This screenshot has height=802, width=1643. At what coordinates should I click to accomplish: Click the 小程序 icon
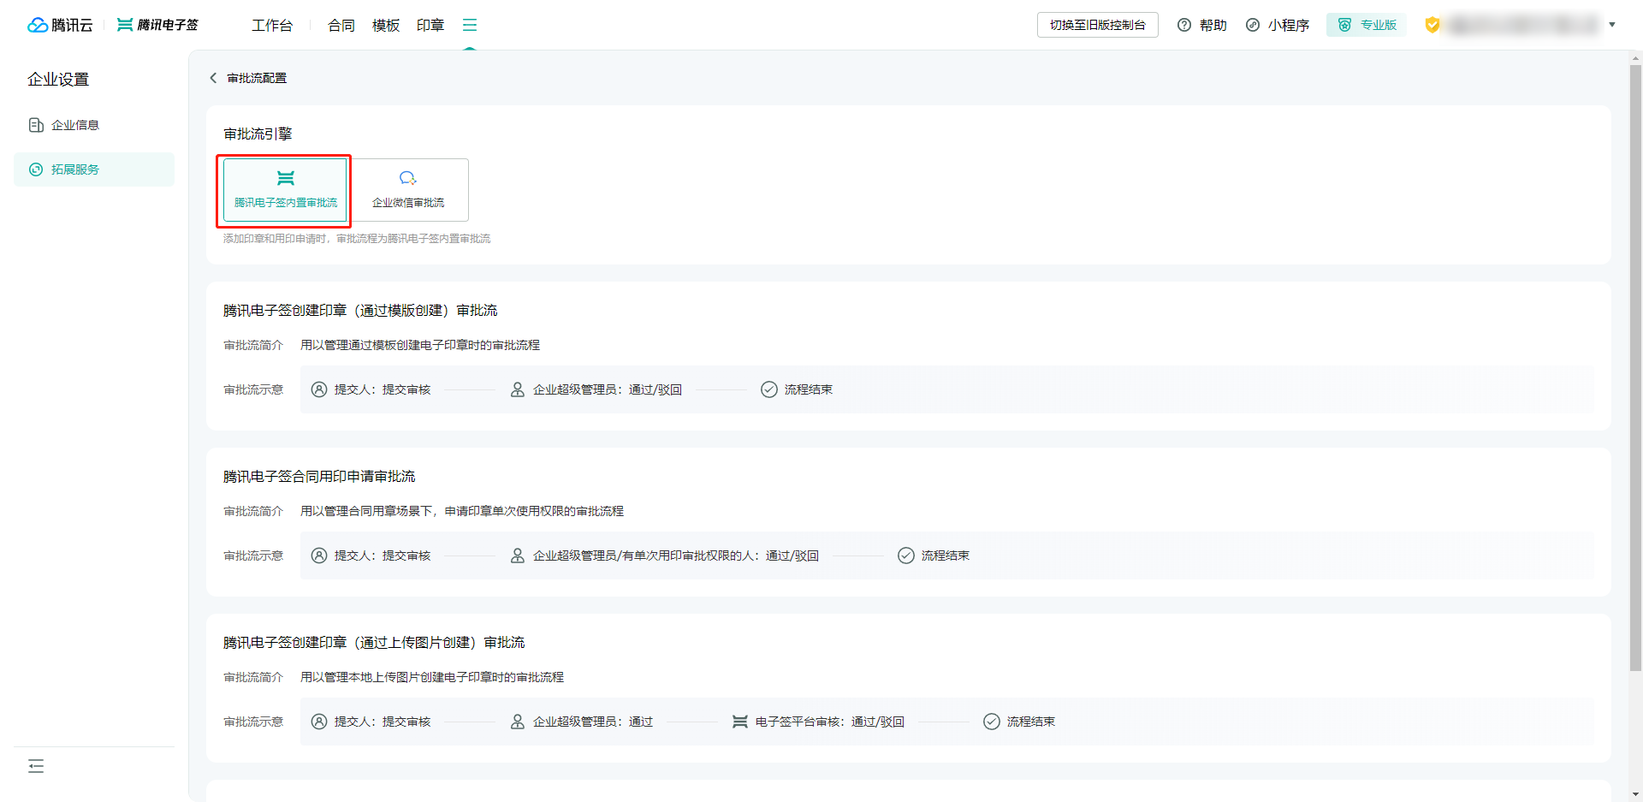click(1253, 25)
